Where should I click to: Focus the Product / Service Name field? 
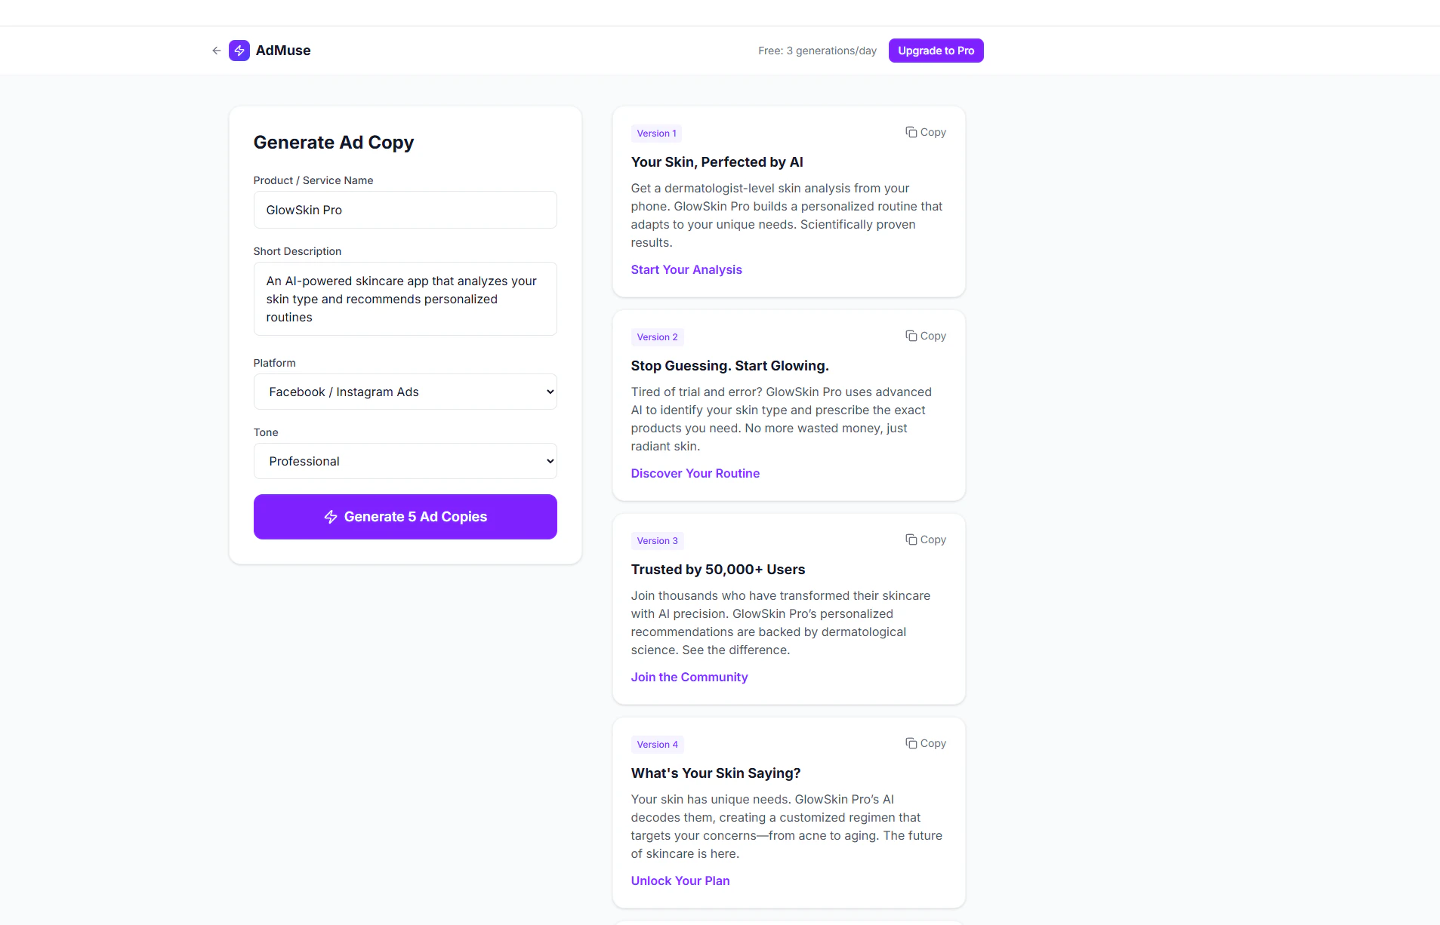click(x=405, y=210)
